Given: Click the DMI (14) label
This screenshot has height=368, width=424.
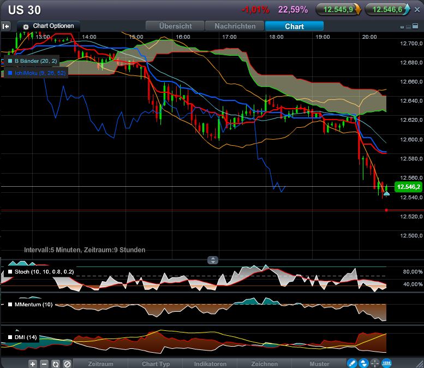Looking at the screenshot, I should pyautogui.click(x=26, y=337).
